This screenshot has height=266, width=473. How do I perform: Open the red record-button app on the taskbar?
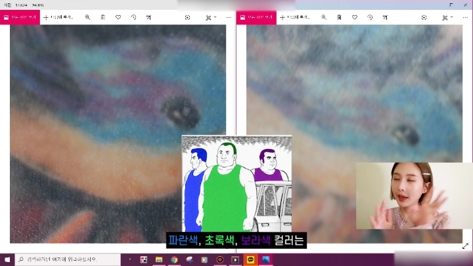[220, 259]
